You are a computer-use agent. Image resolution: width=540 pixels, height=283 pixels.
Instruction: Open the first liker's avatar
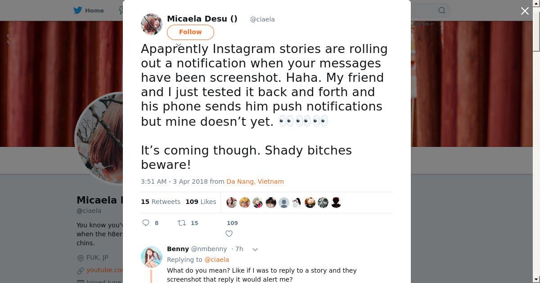coord(232,203)
